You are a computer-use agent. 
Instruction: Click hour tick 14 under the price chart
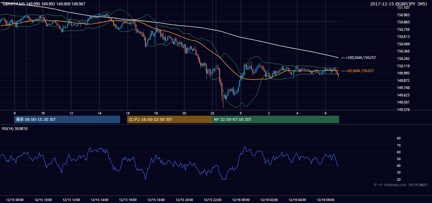click(99, 113)
